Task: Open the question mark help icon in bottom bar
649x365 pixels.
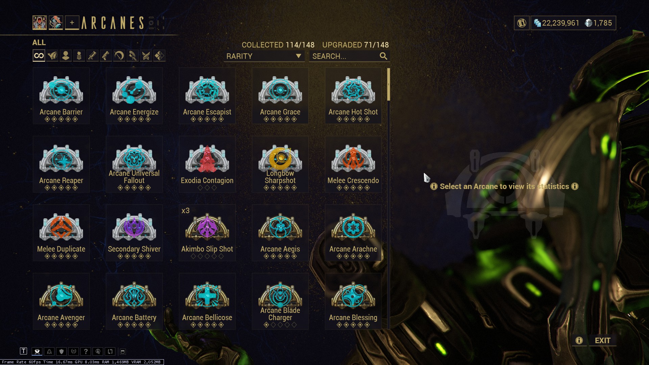Action: coord(86,351)
